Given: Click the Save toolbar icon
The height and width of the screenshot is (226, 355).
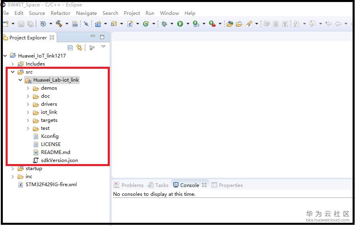Looking at the screenshot, I should click(21, 24).
